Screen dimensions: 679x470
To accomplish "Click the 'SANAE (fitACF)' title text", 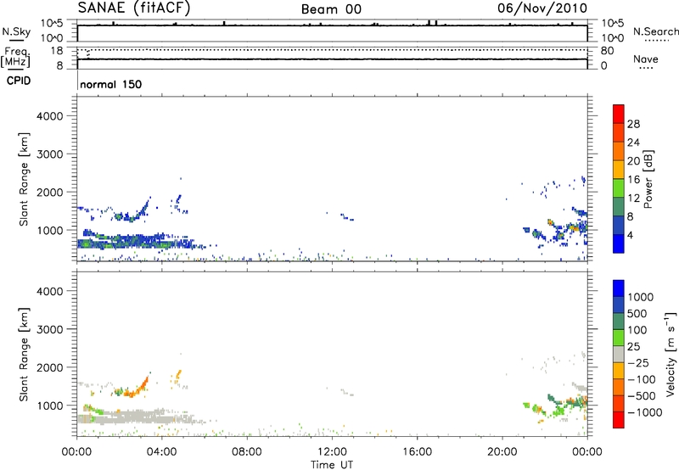I will point(134,8).
